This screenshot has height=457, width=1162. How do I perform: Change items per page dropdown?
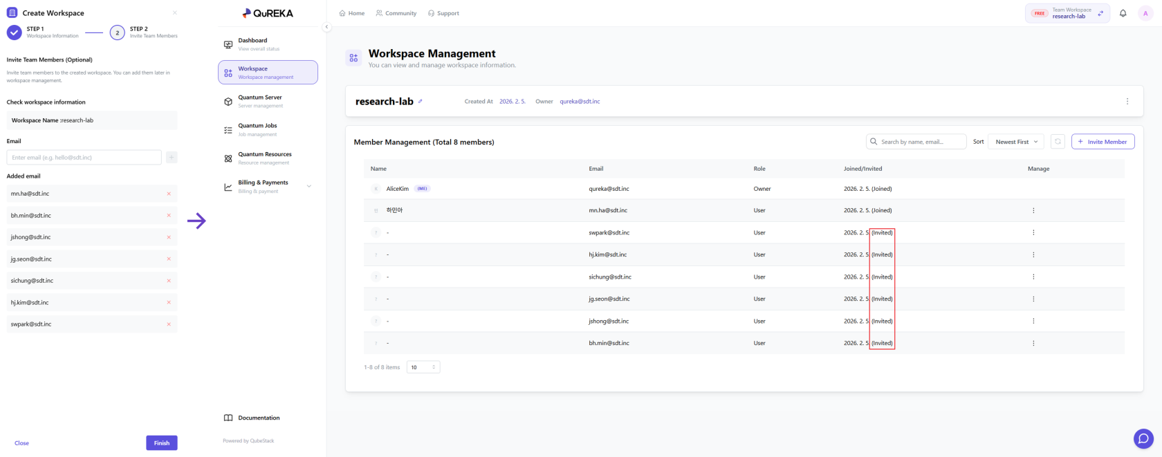[x=423, y=367]
